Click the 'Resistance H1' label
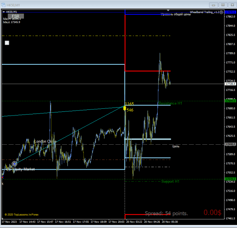Image resolution: width=237 pixels, height=228 pixels. pyautogui.click(x=170, y=103)
